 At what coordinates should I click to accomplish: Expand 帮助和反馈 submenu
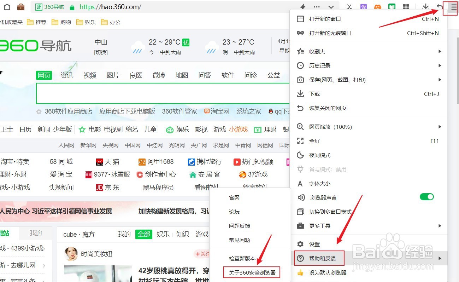point(369,258)
